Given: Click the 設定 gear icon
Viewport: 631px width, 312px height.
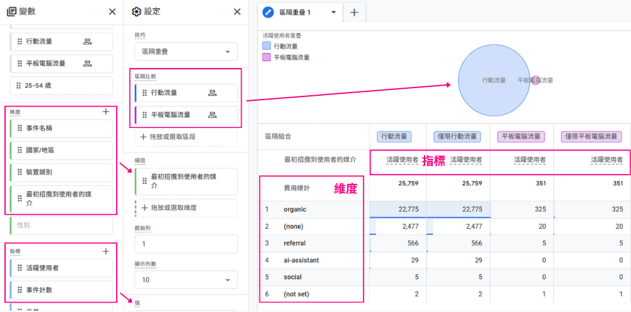Looking at the screenshot, I should (x=136, y=11).
